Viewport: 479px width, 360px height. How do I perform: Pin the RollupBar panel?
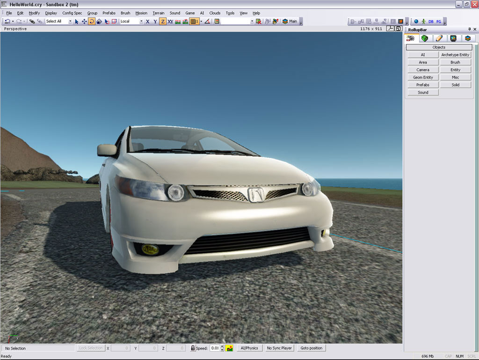[469, 29]
